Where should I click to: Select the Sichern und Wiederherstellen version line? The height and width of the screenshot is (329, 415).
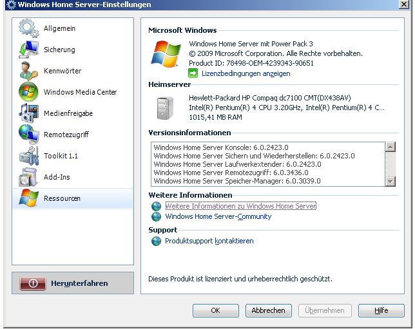[254, 156]
